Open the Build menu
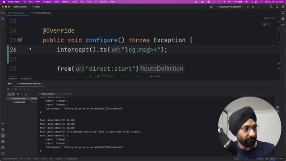Viewport: 286px width, 161px height. 75,2
